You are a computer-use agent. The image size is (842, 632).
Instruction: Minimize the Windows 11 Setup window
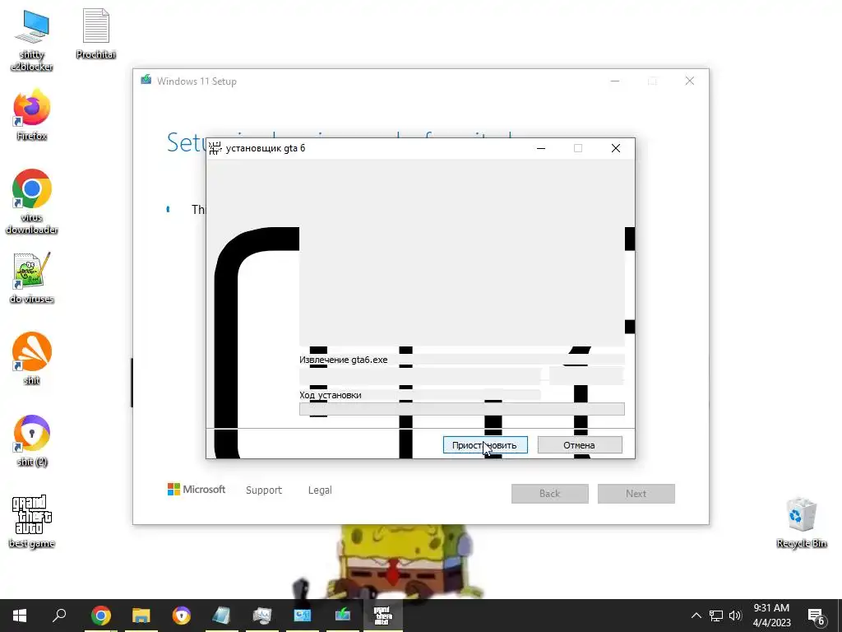615,81
